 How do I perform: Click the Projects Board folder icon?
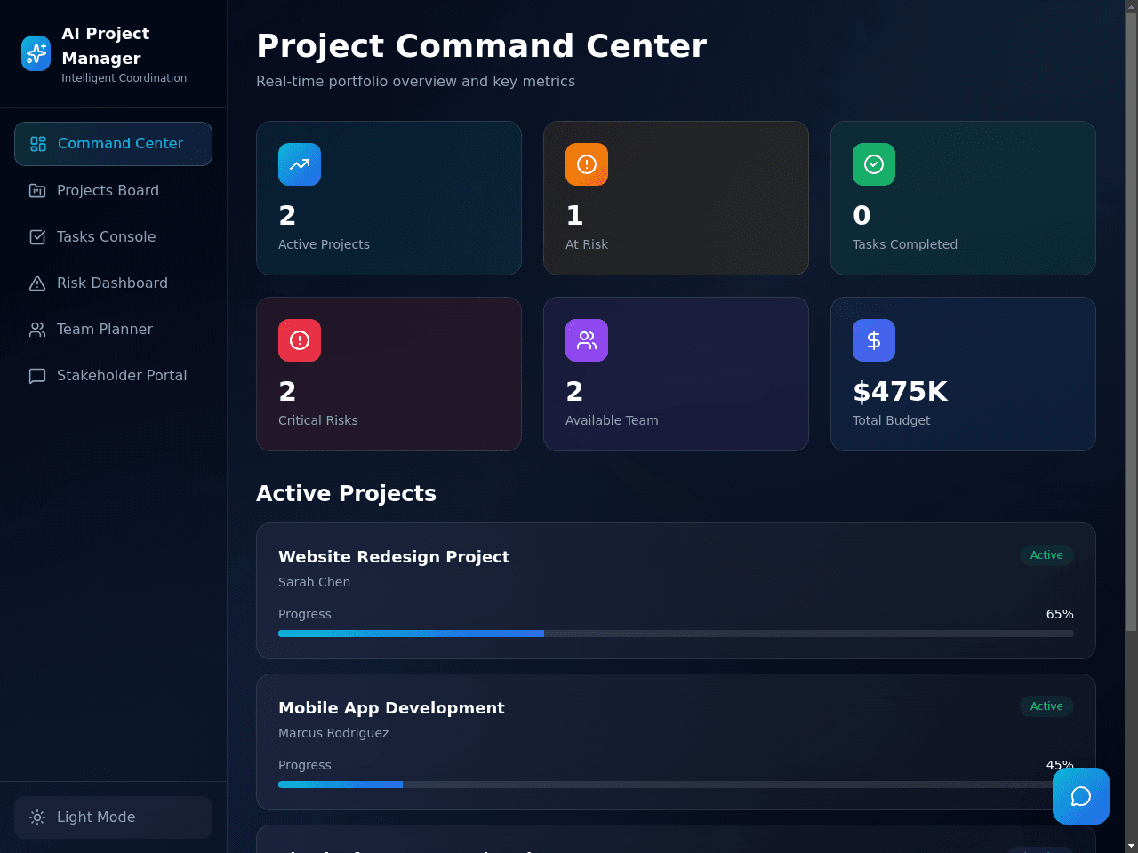(x=37, y=191)
